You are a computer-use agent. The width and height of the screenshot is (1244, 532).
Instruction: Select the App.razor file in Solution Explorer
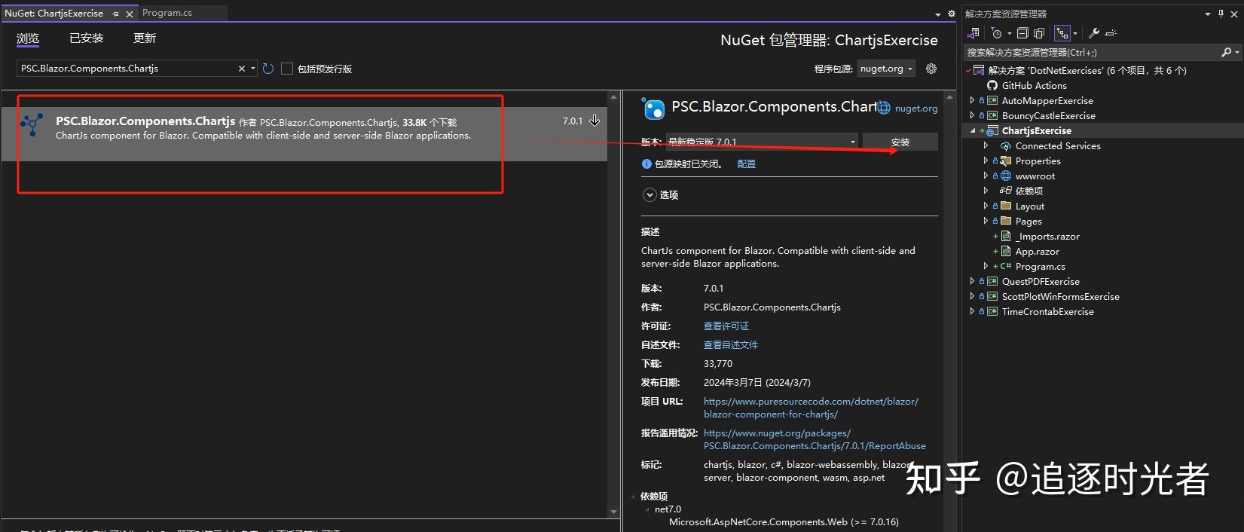pos(1037,252)
